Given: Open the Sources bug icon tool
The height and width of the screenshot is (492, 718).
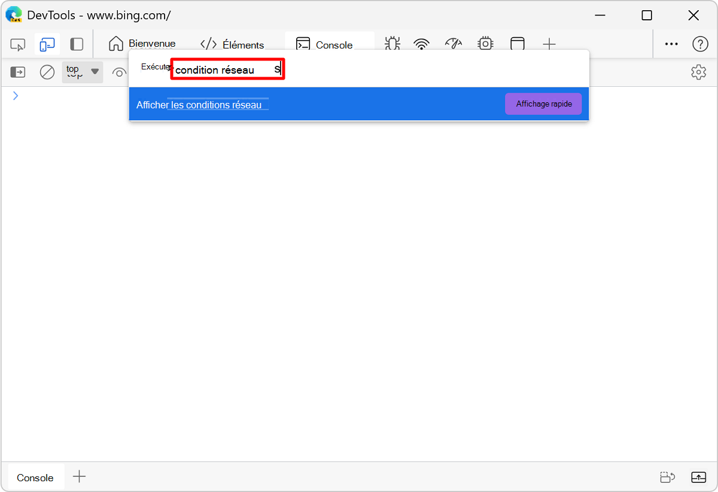Looking at the screenshot, I should click(393, 44).
